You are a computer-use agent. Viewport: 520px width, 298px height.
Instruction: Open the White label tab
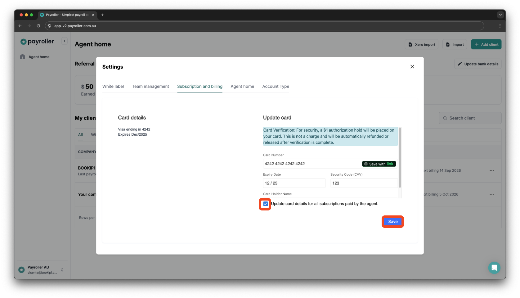113,86
